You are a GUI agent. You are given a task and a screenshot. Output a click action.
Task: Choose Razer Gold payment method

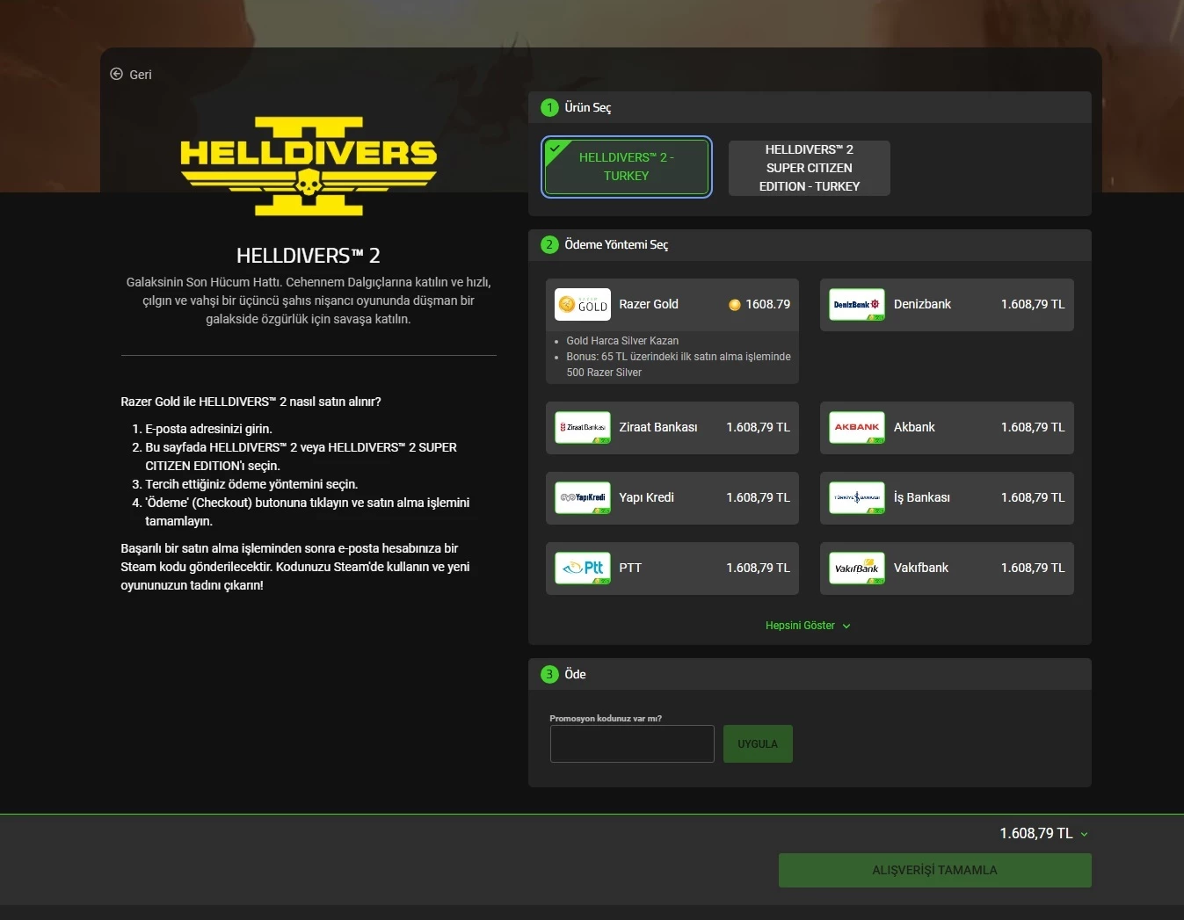tap(672, 331)
